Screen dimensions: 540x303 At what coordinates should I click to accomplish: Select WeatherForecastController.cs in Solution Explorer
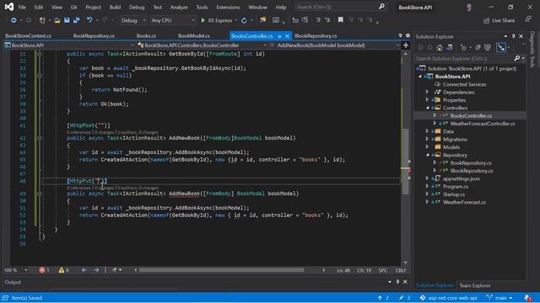coord(483,124)
